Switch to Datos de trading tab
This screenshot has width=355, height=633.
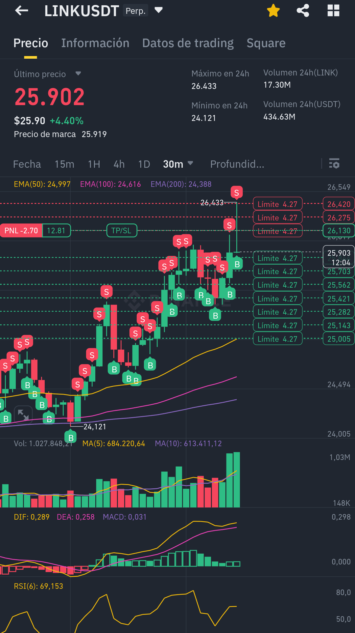[x=188, y=43]
